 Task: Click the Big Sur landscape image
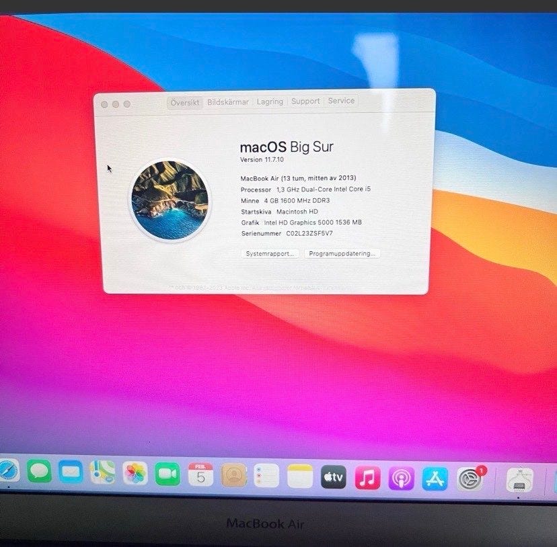click(170, 200)
